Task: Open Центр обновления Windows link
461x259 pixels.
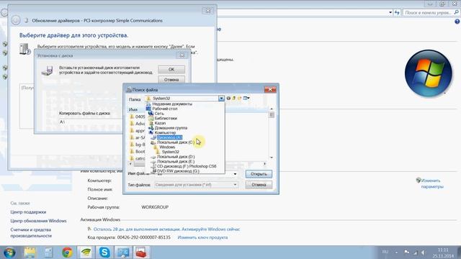Action: tap(38, 221)
